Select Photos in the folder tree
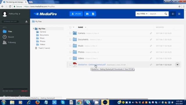 point(43,41)
